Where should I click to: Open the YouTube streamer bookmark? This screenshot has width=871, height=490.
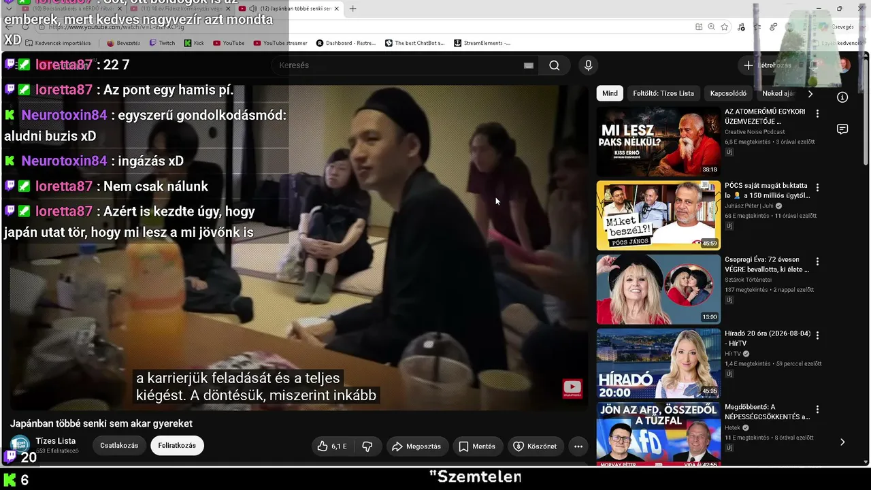[x=280, y=43]
